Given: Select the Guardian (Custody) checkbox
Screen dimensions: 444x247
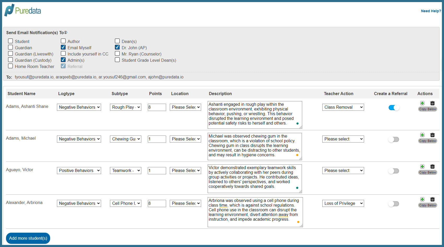Looking at the screenshot, I should 10,60.
